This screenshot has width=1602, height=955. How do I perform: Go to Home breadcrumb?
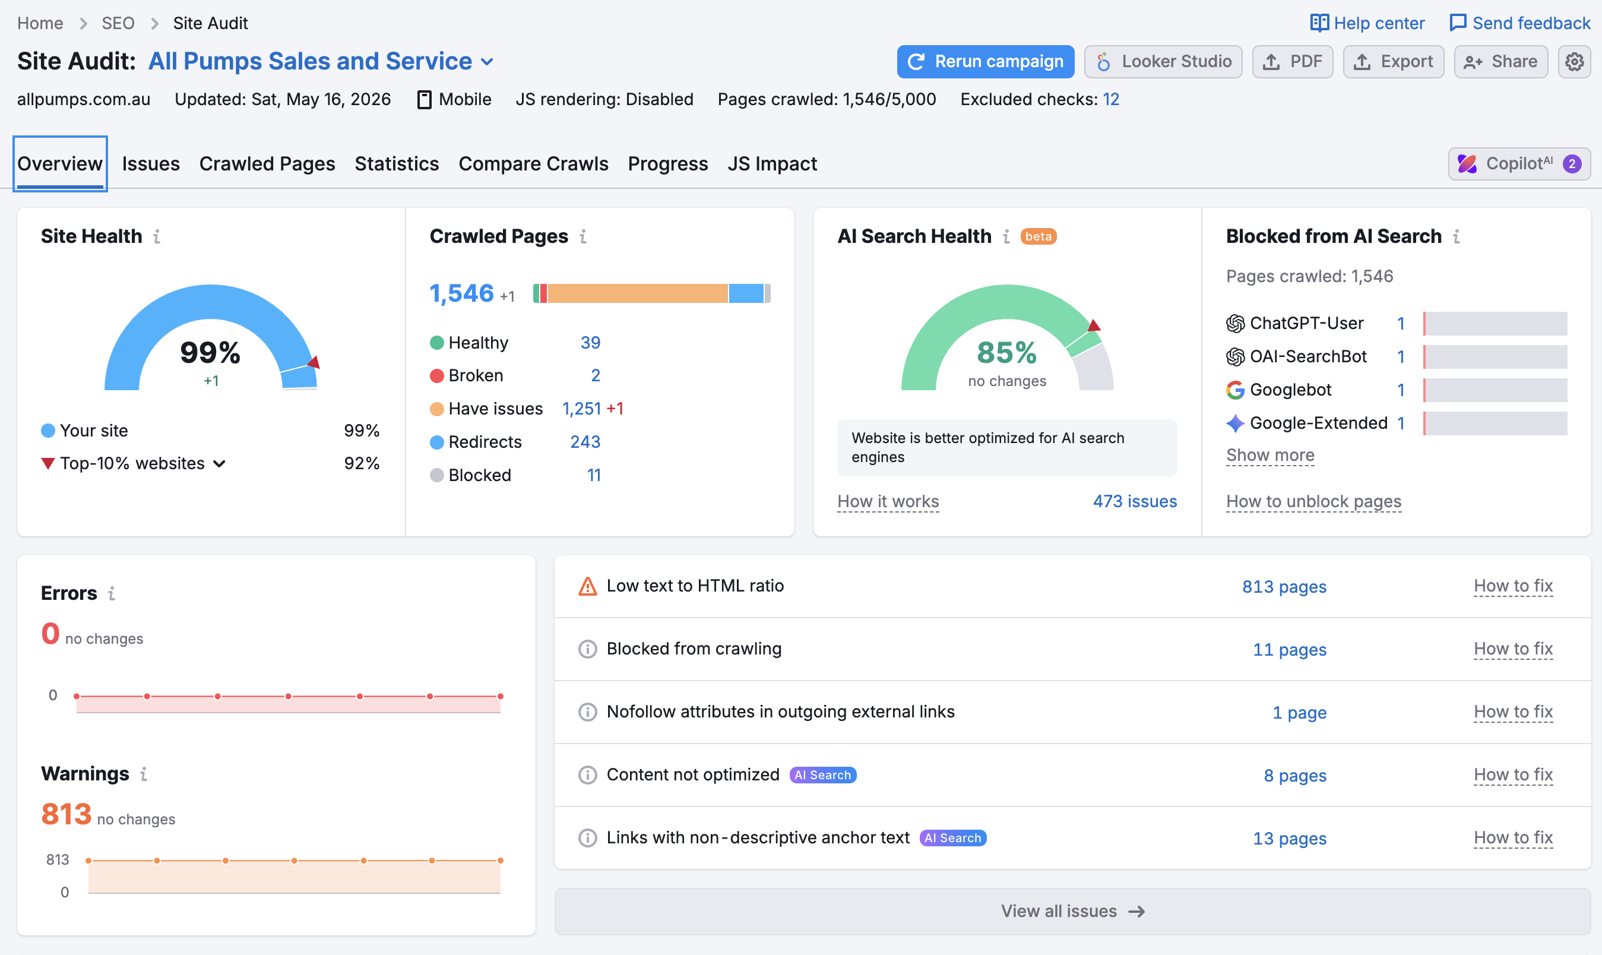(x=40, y=23)
